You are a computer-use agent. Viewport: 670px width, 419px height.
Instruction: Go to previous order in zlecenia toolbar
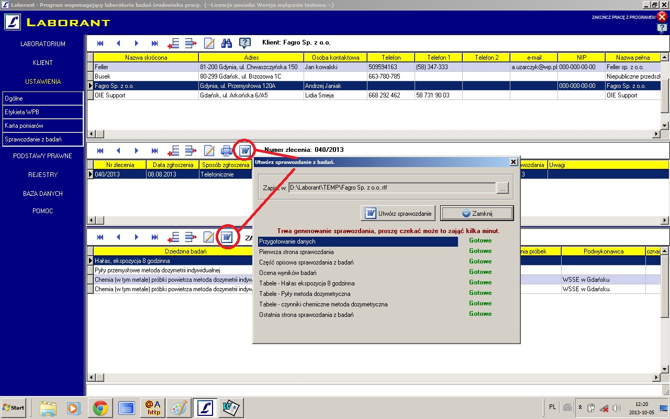tap(118, 151)
